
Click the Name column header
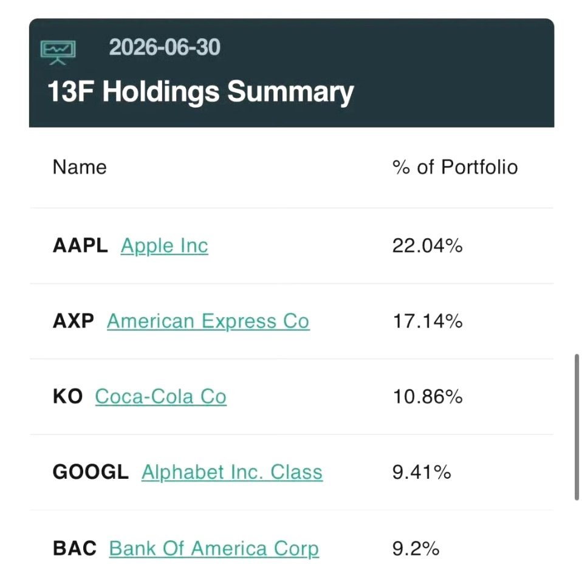point(80,167)
